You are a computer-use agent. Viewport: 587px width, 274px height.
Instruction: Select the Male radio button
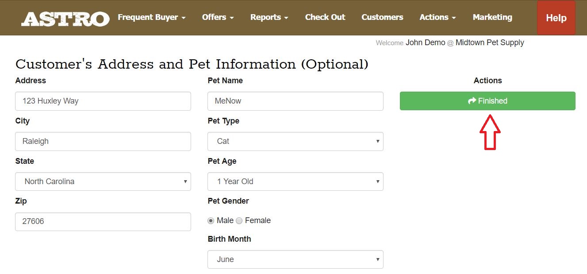[x=211, y=220]
